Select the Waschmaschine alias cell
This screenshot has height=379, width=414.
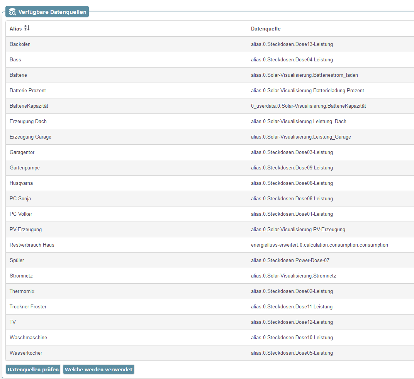28,338
